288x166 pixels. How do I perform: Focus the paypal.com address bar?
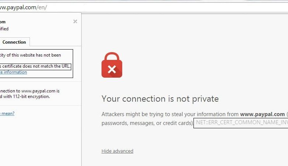144,7
